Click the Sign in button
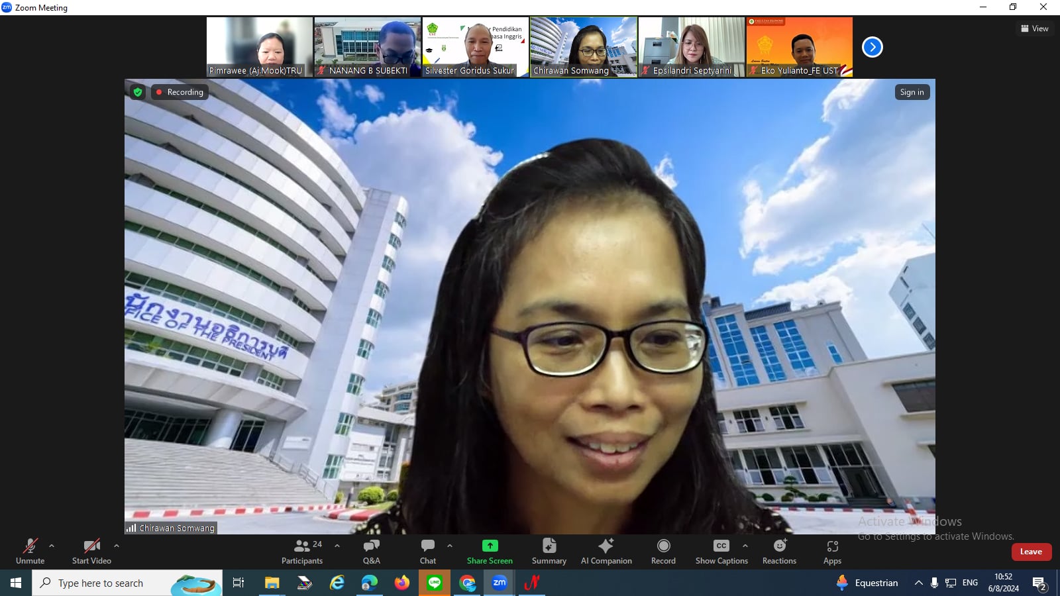Viewport: 1060px width, 596px height. pos(912,92)
